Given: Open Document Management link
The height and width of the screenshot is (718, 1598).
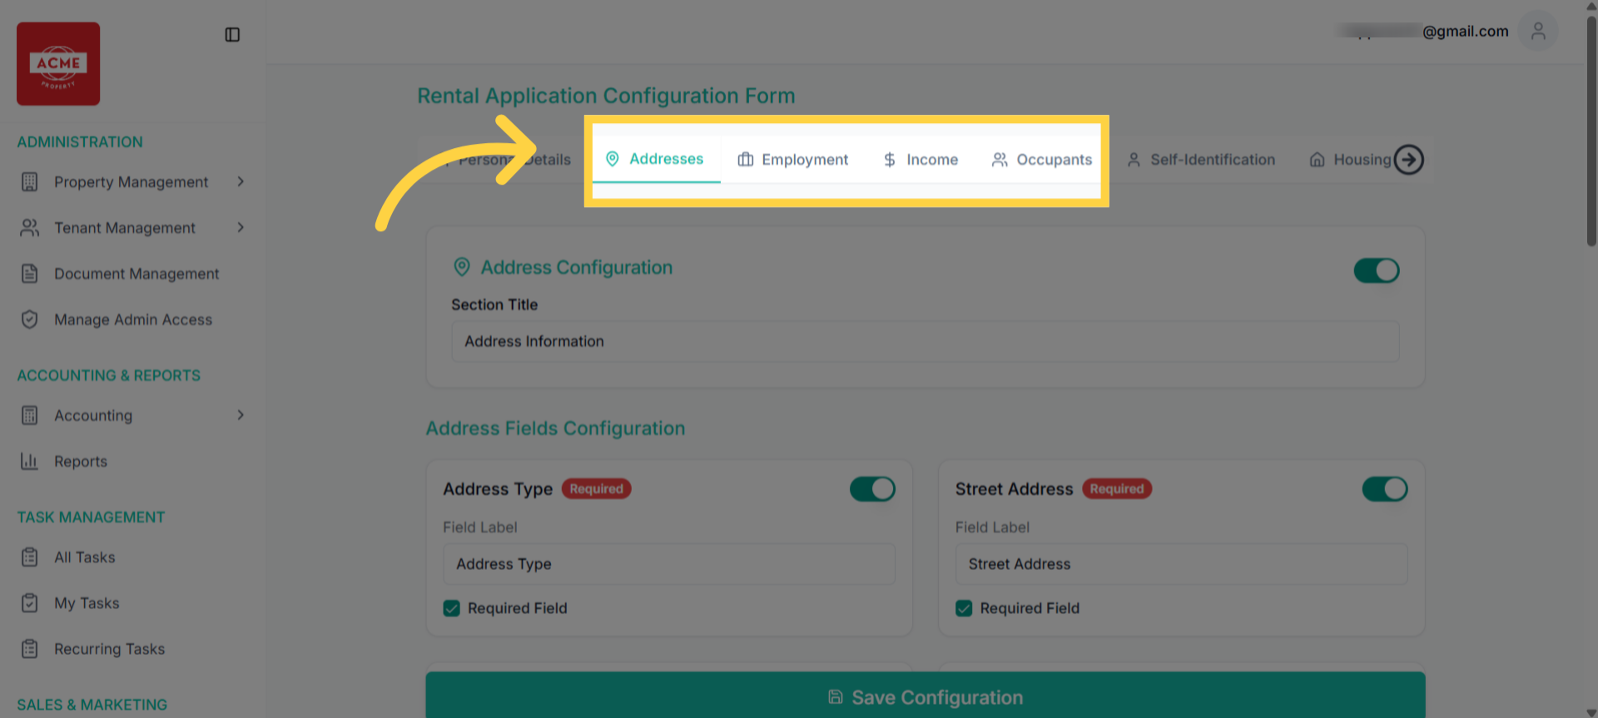Looking at the screenshot, I should (x=136, y=274).
